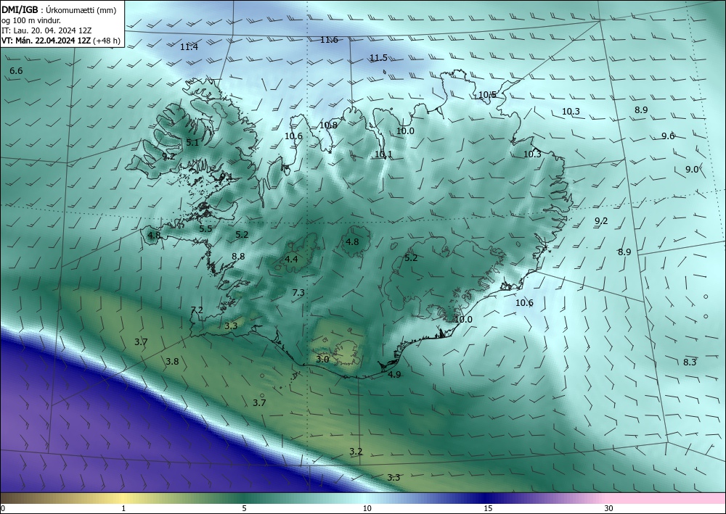The width and height of the screenshot is (726, 514).
Task: Click the 10.5 value label
Action: pyautogui.click(x=487, y=95)
